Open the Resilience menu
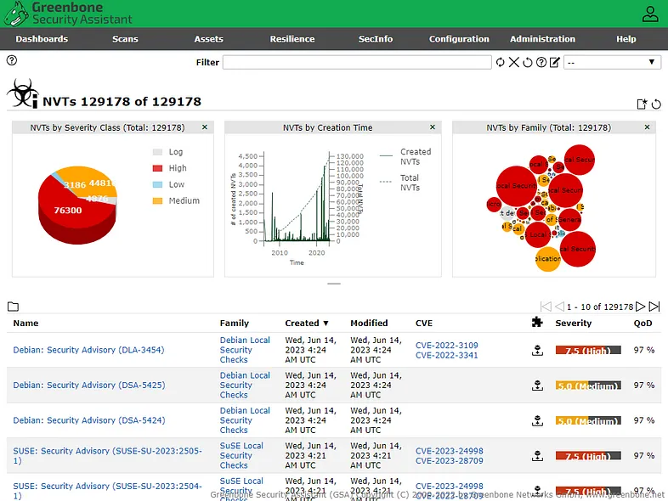 coord(292,39)
